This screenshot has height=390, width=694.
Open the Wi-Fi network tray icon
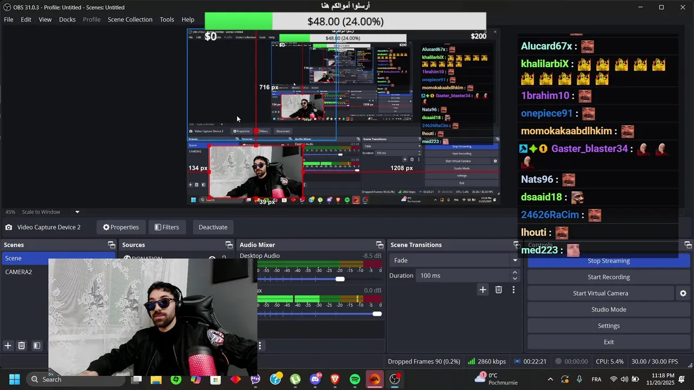pyautogui.click(x=614, y=379)
